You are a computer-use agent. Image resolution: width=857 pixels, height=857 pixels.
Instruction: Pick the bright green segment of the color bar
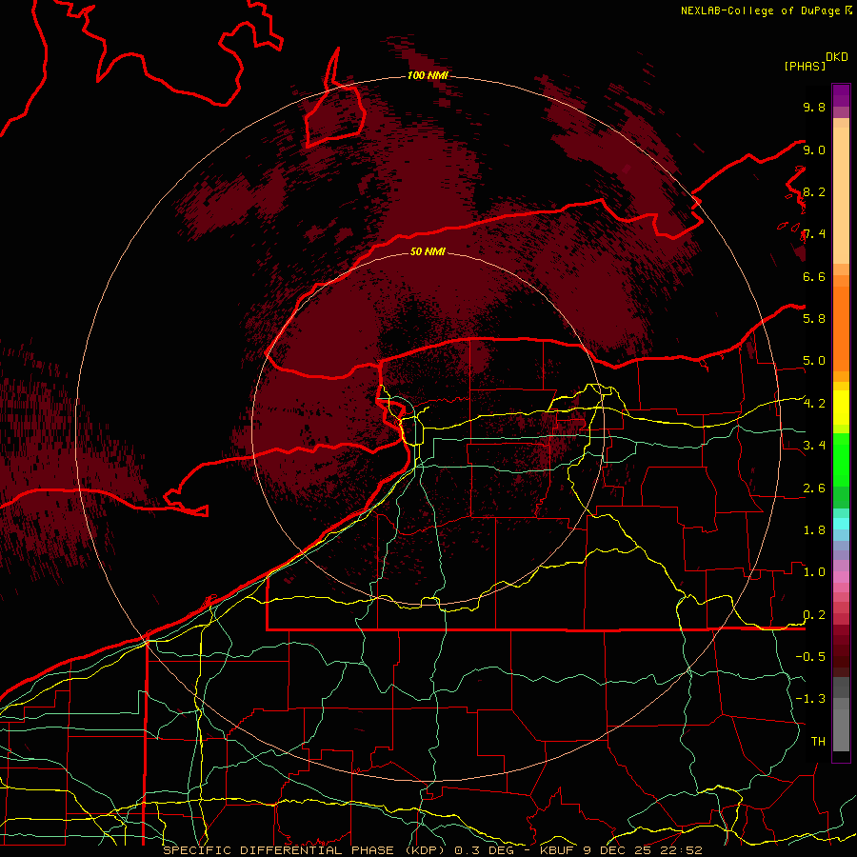pos(841,460)
